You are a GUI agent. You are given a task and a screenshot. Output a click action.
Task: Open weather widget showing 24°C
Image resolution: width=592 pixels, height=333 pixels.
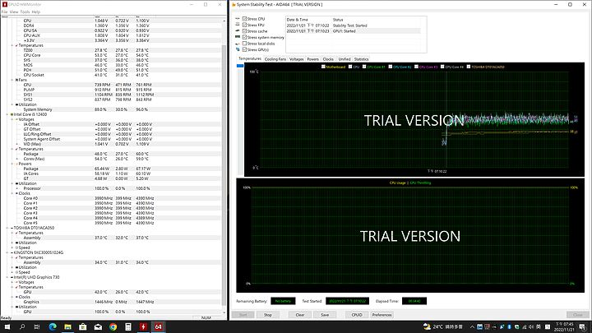tap(443, 326)
